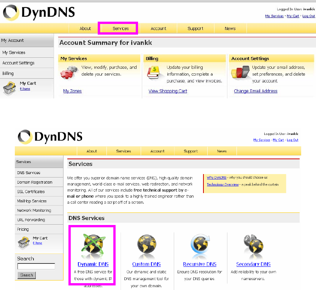The image size is (316, 290).
Task: Open Services in the top Account page navigation
Action: 121,29
